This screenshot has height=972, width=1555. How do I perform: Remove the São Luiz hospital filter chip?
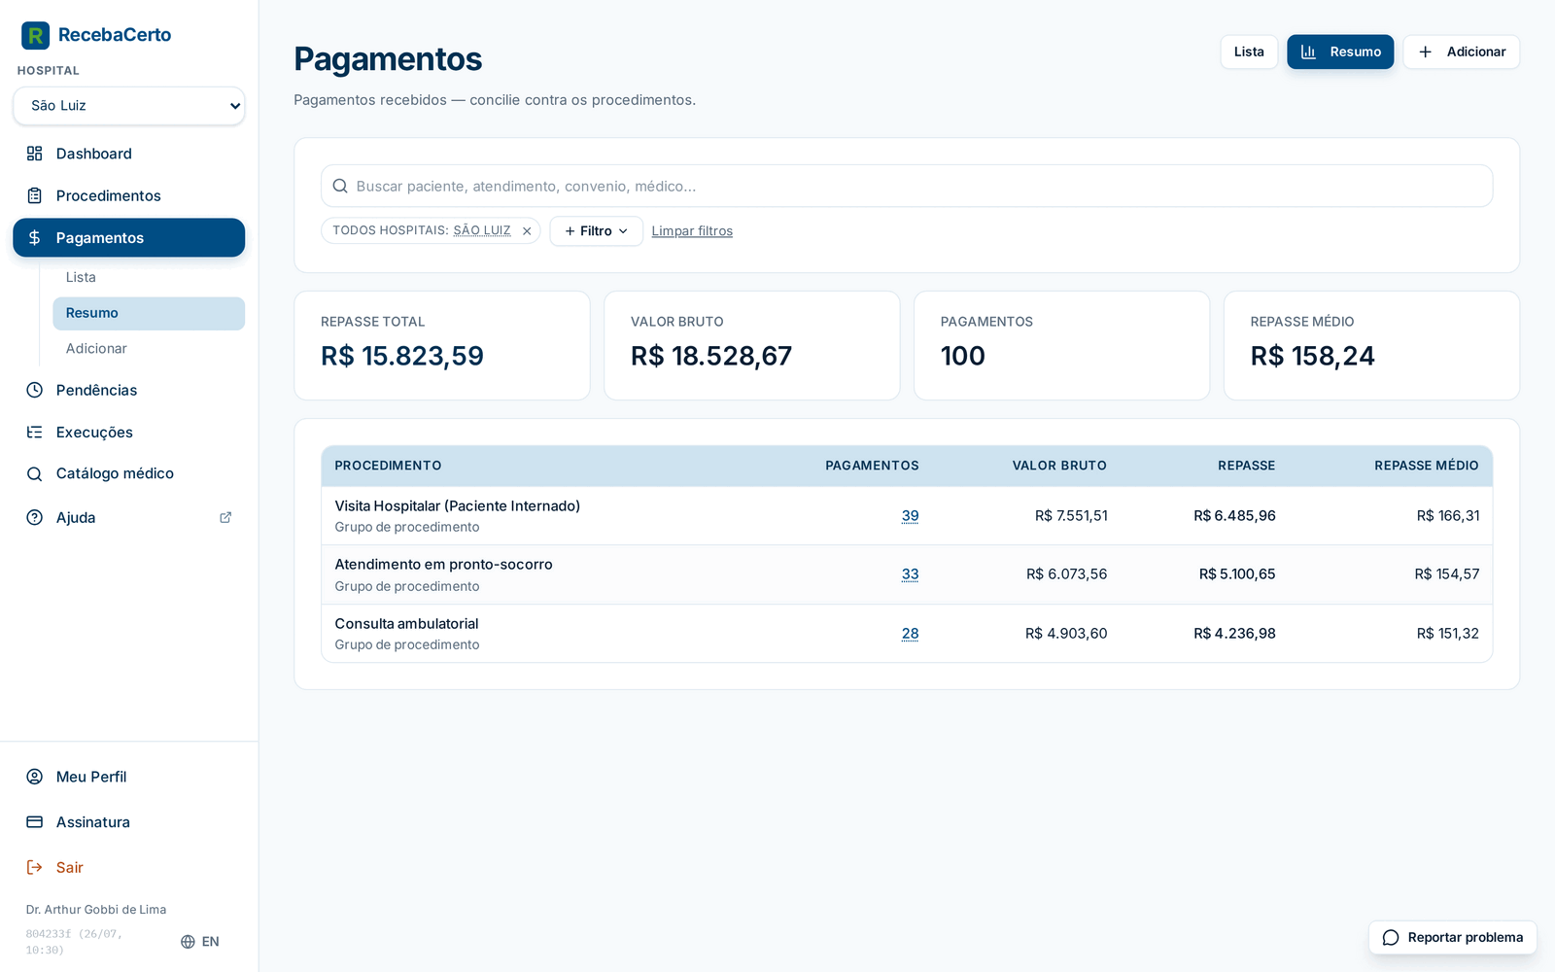coord(527,231)
